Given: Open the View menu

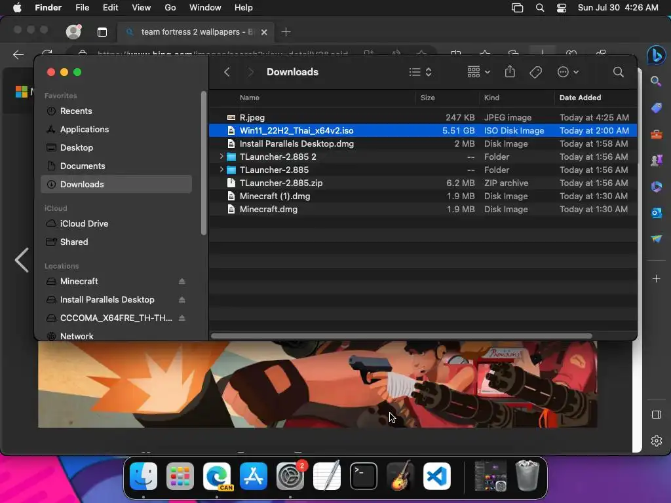Looking at the screenshot, I should pos(142,8).
